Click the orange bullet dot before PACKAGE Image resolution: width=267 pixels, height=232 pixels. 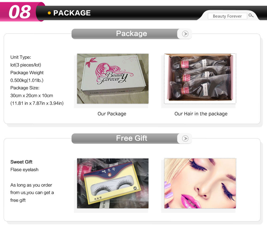49,13
